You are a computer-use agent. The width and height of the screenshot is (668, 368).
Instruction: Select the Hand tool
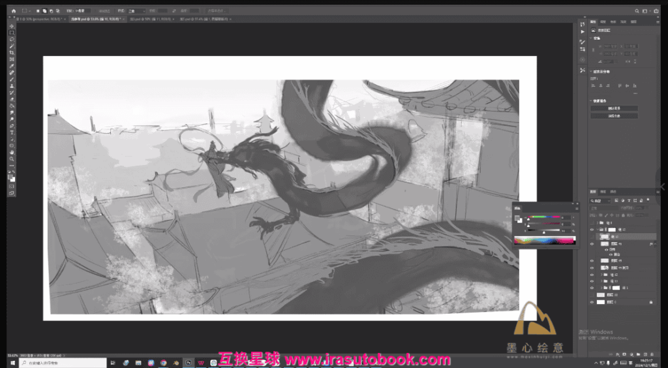click(x=12, y=152)
